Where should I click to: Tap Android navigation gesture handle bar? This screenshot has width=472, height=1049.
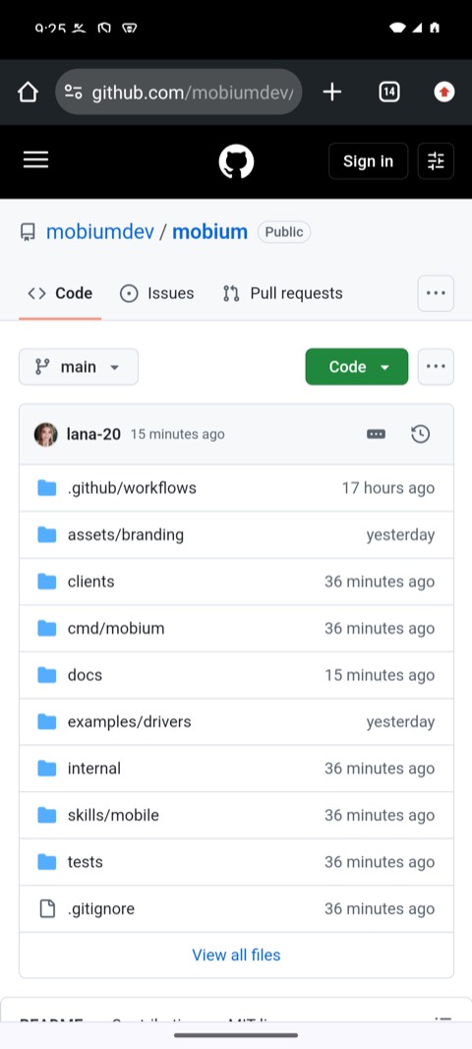[x=236, y=1035]
